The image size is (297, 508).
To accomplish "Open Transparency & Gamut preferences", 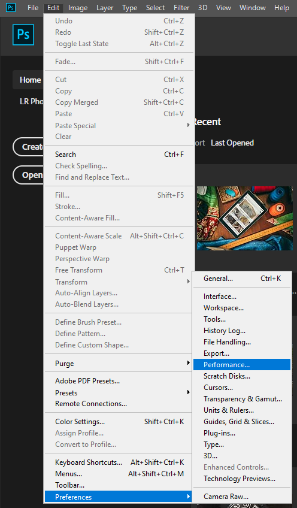I will pyautogui.click(x=242, y=399).
